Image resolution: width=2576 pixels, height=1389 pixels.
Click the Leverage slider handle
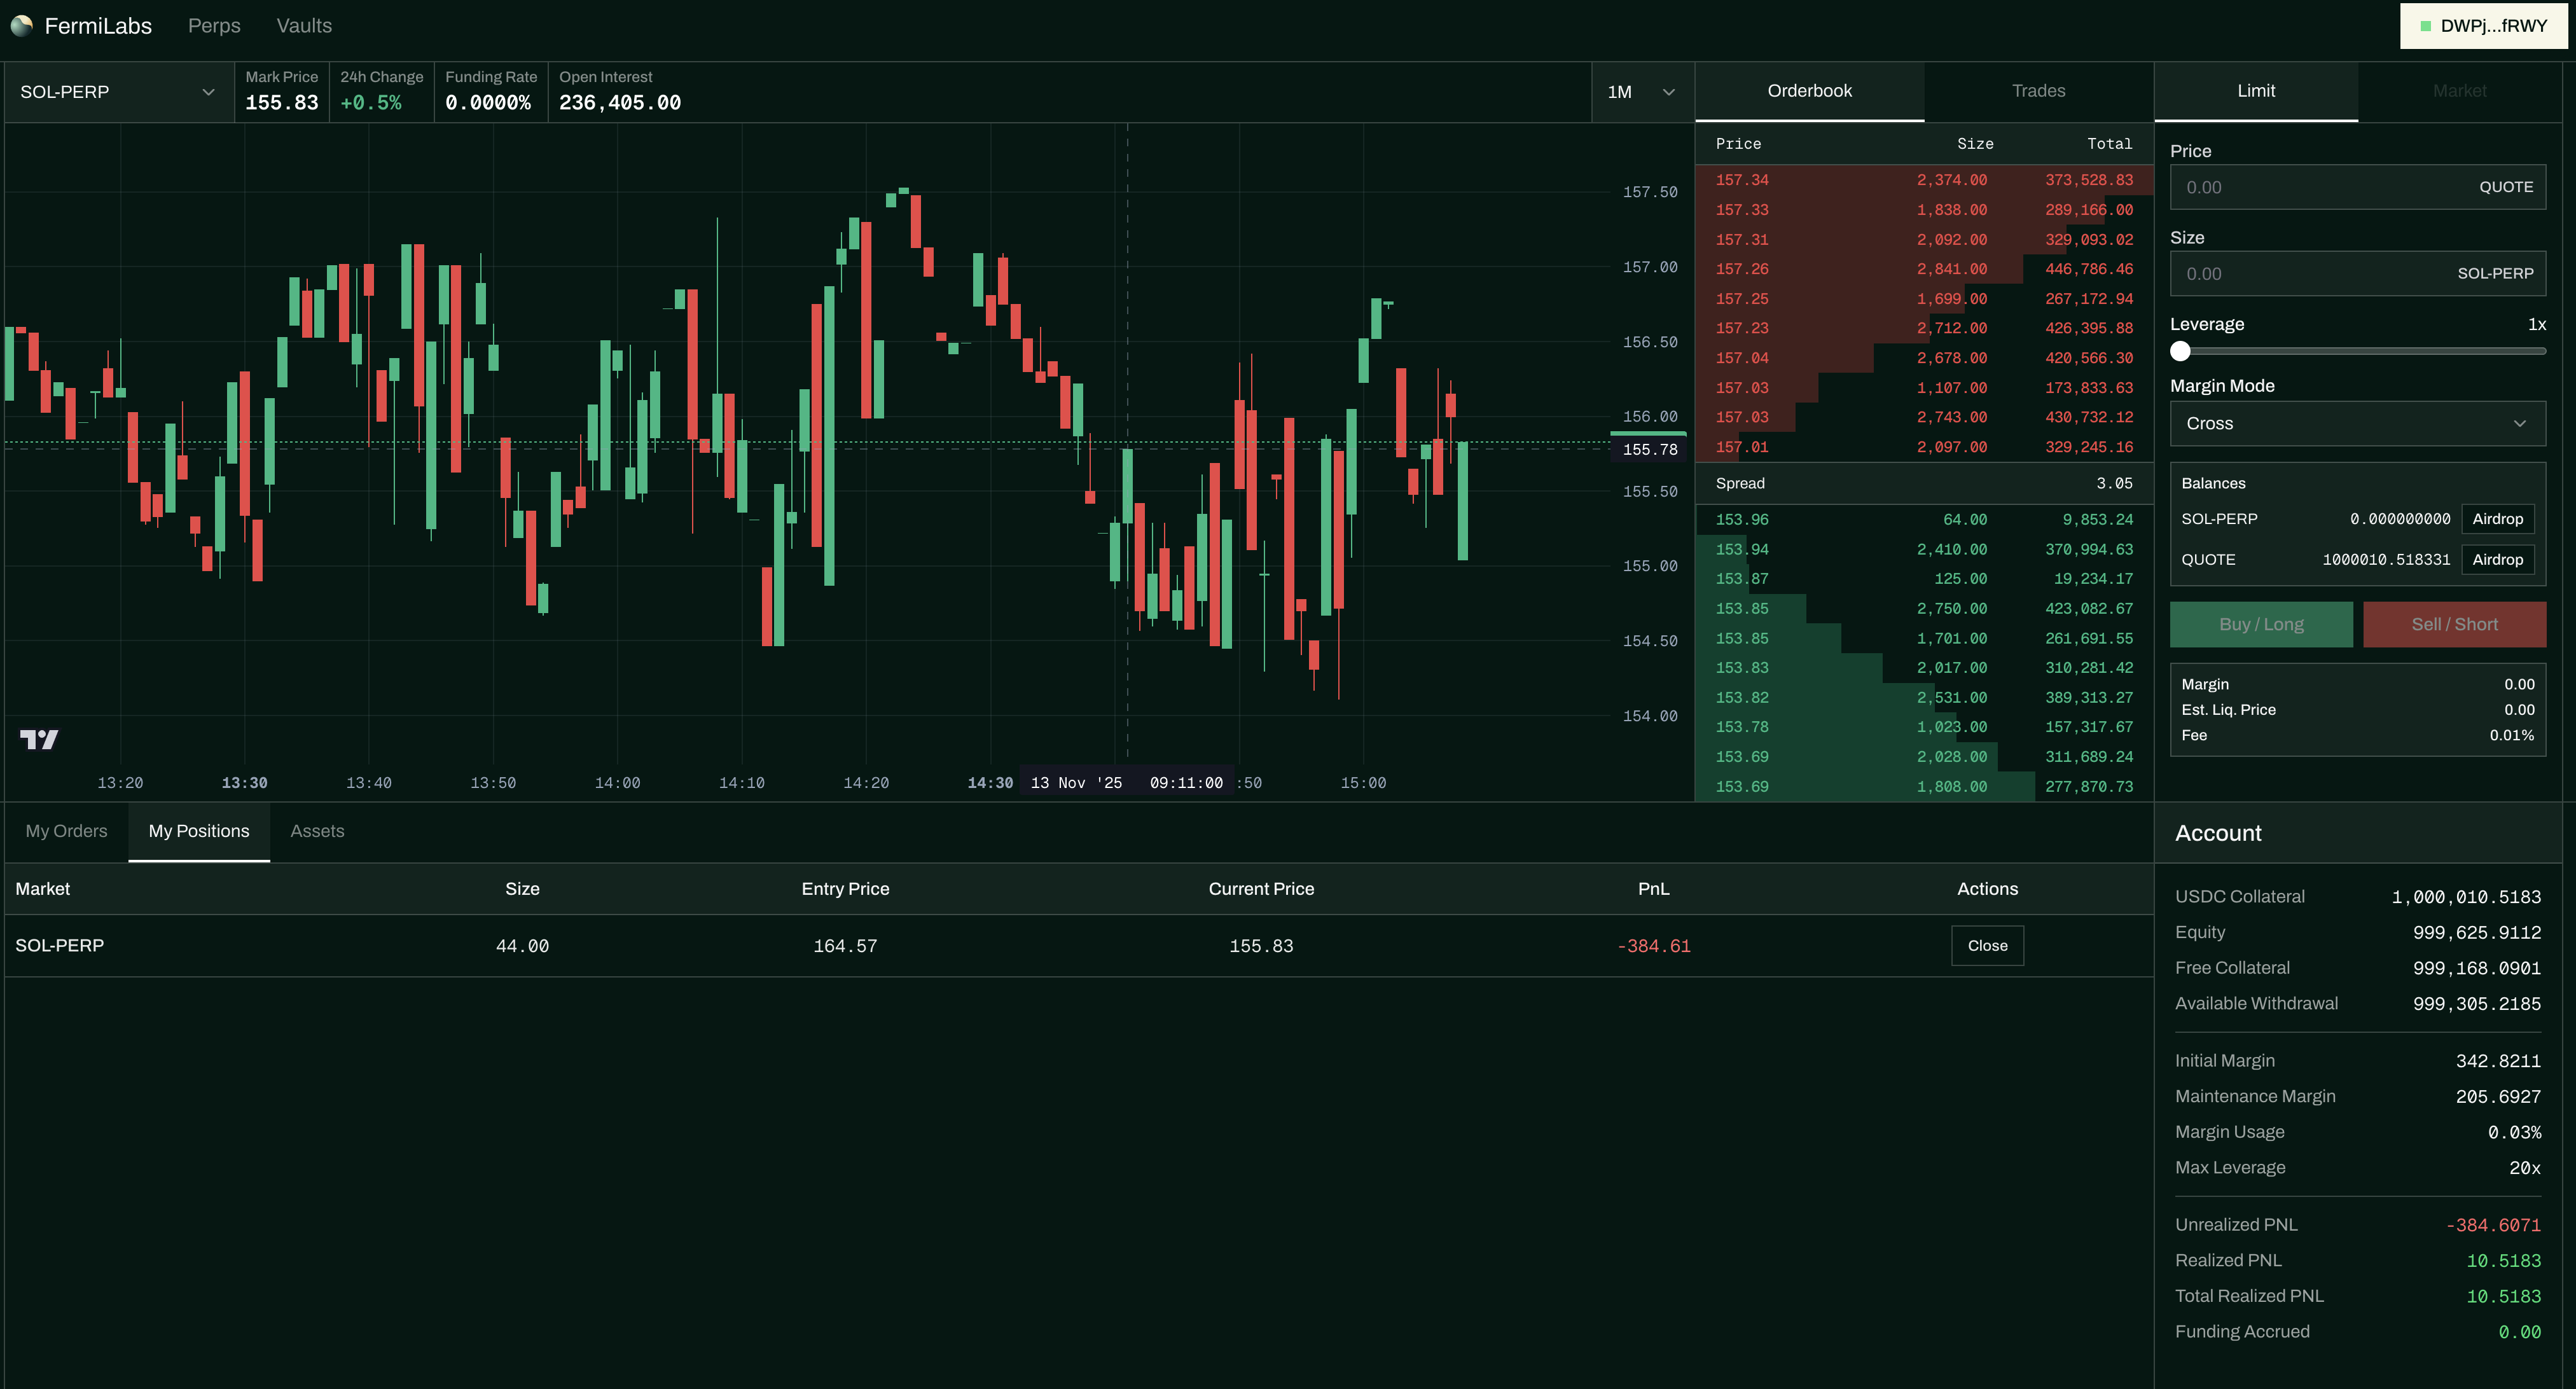pos(2180,351)
